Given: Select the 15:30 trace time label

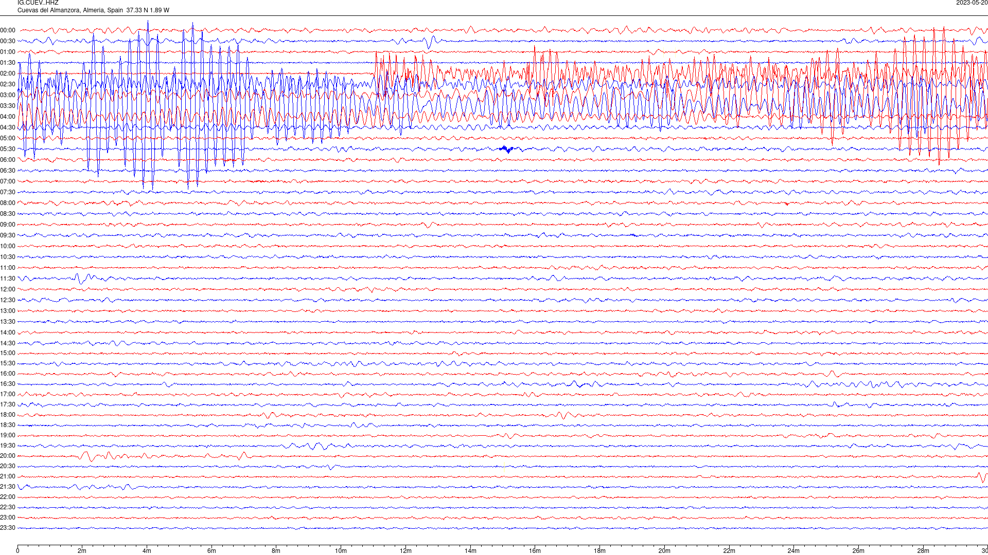Looking at the screenshot, I should pos(8,363).
